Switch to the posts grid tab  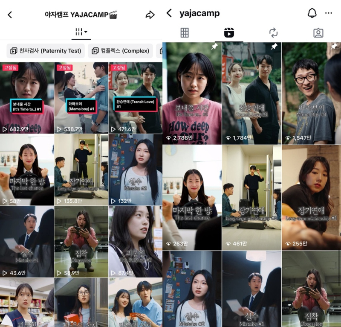pyautogui.click(x=185, y=33)
